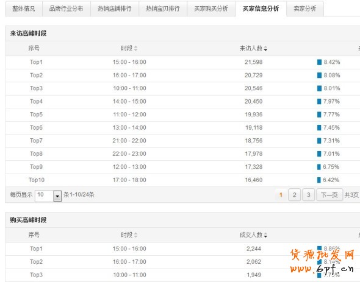Open the 每页显示 rows-per-page dropdown arrow
The width and height of the screenshot is (360, 282).
(x=57, y=196)
